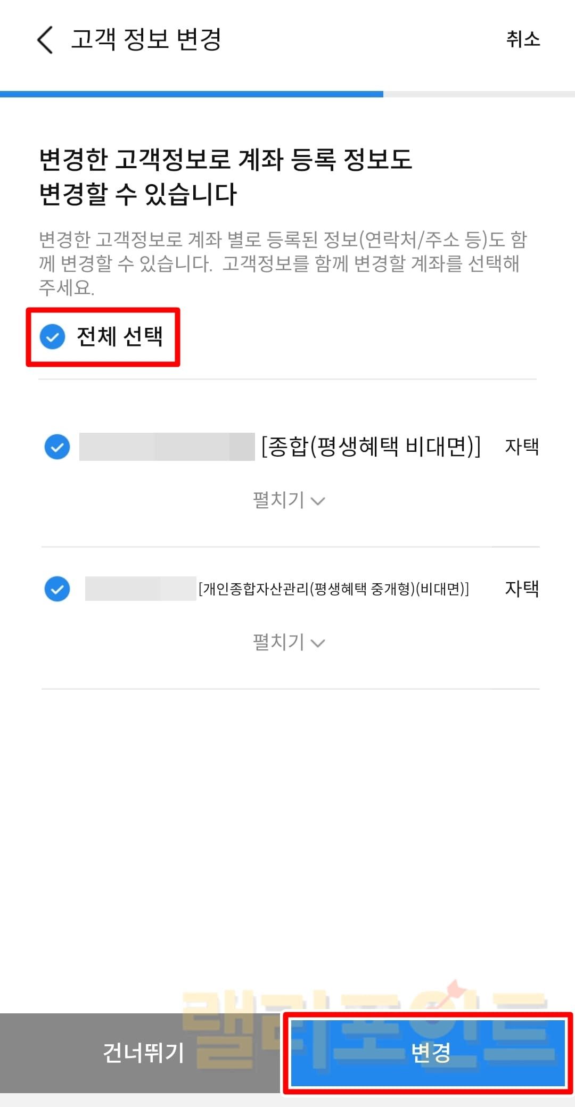Click the chevron beside first 펼치기

click(318, 501)
